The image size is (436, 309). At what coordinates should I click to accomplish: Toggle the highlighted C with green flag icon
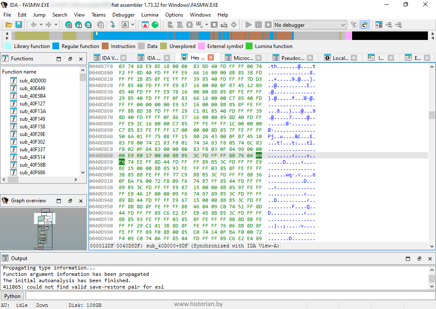coord(364,25)
